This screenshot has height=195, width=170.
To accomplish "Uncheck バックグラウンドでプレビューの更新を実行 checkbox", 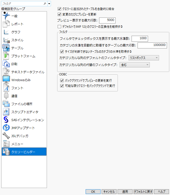I will click(62, 81).
